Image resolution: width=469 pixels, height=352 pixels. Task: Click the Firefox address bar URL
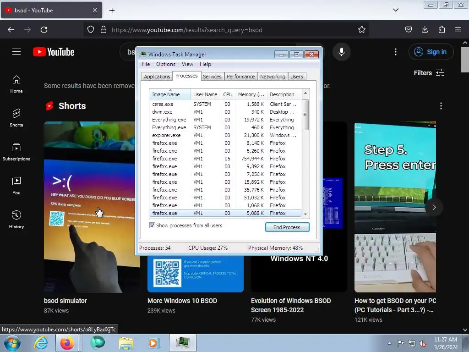(187, 30)
